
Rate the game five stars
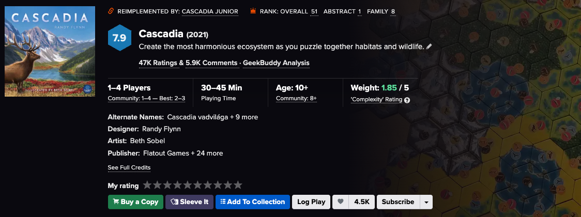pos(188,185)
